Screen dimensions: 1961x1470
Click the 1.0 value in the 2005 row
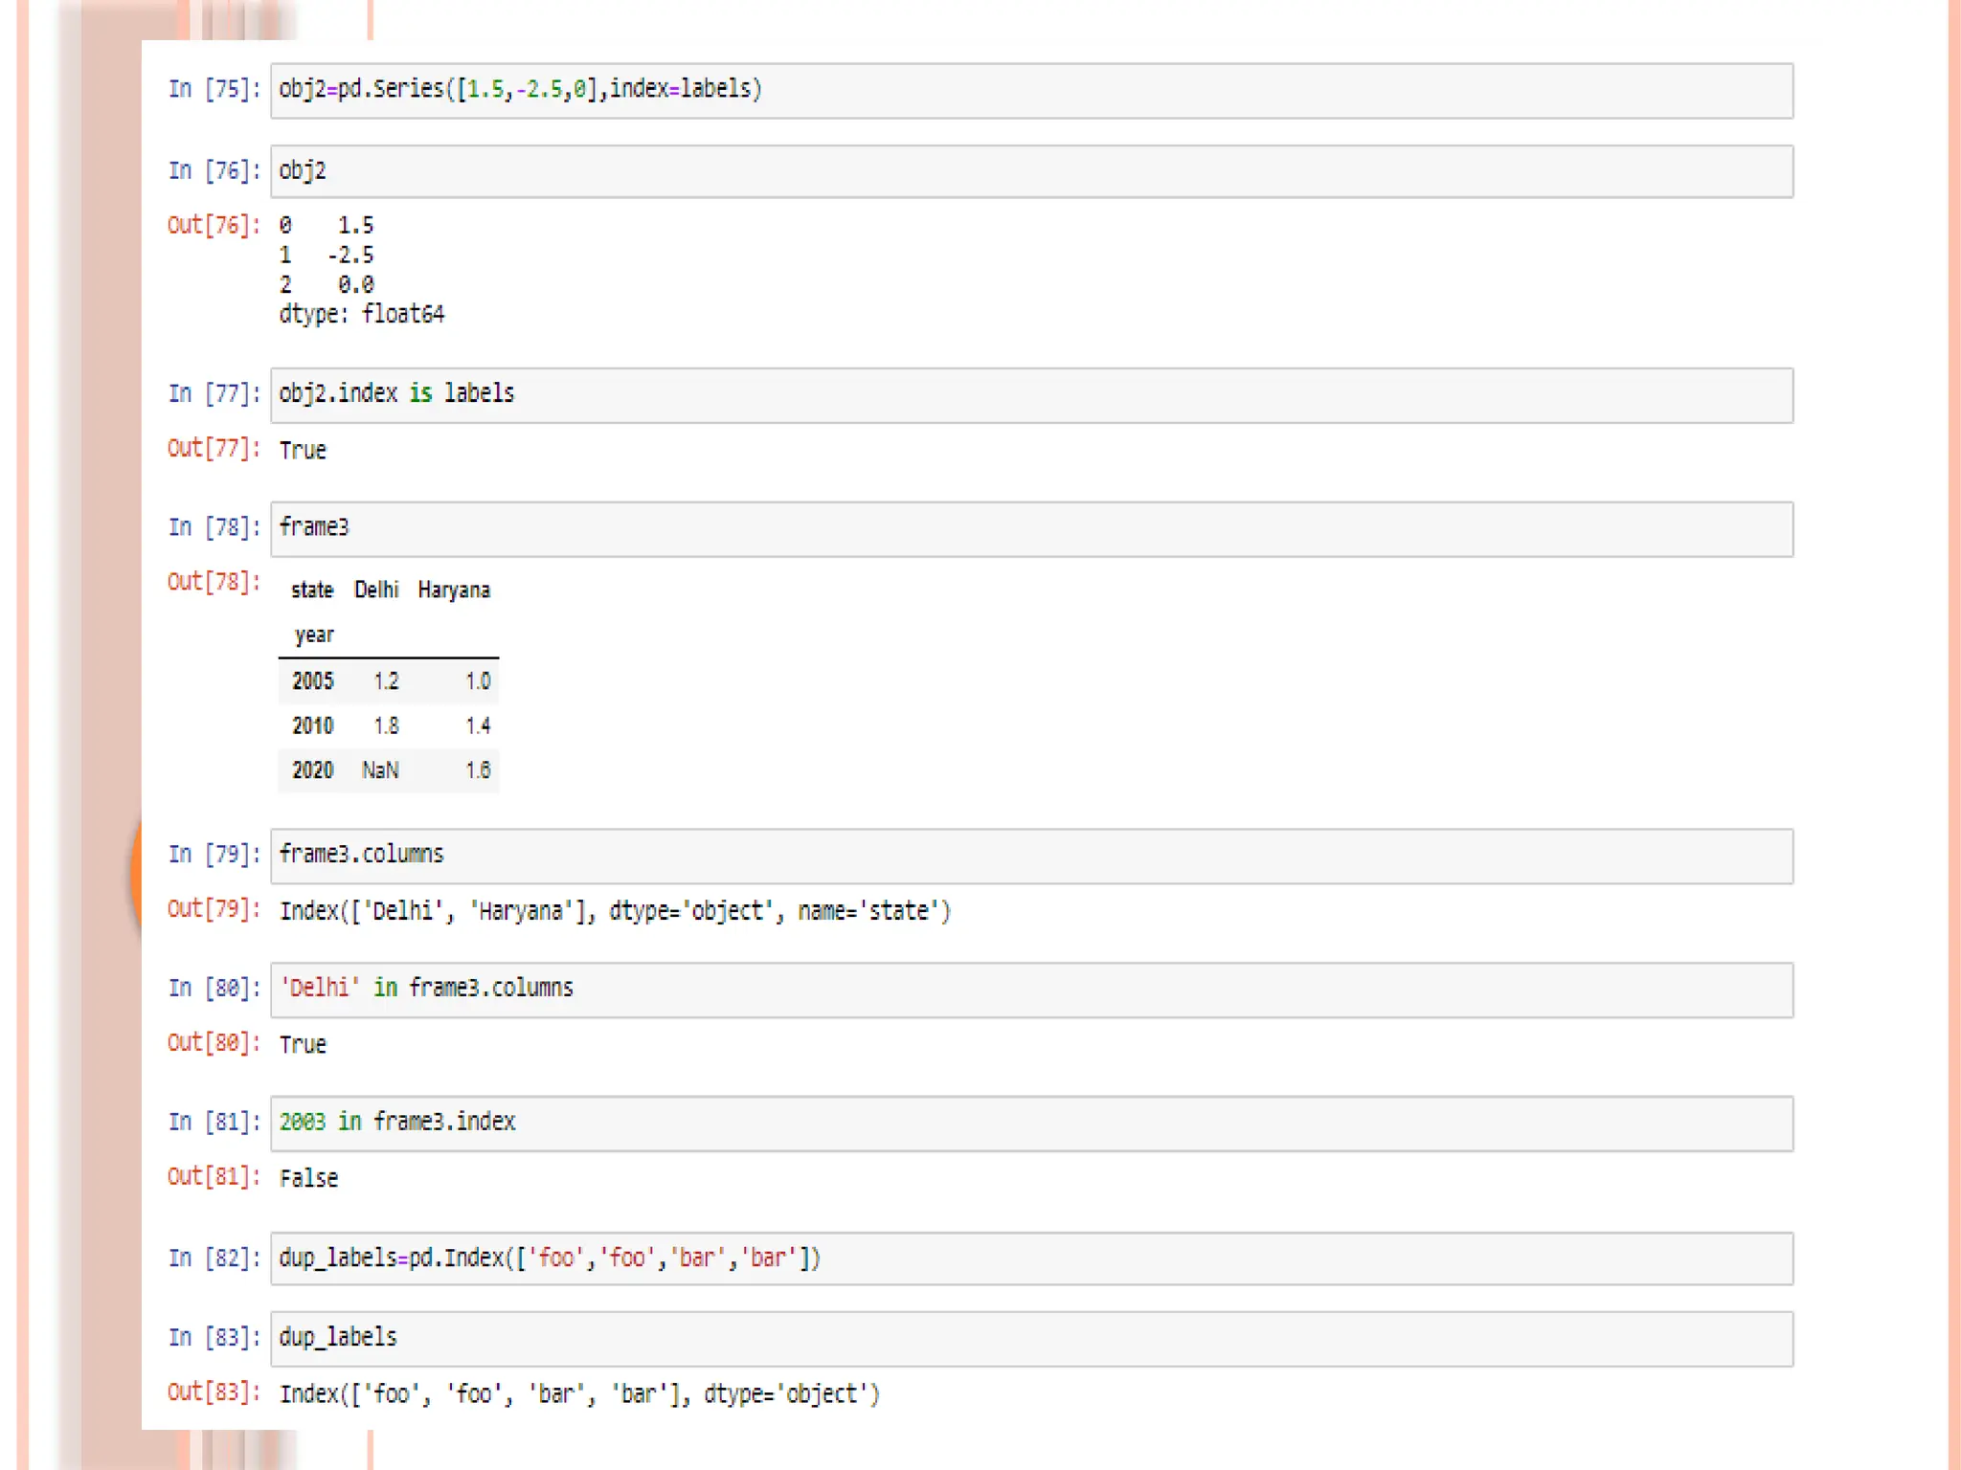[478, 681]
